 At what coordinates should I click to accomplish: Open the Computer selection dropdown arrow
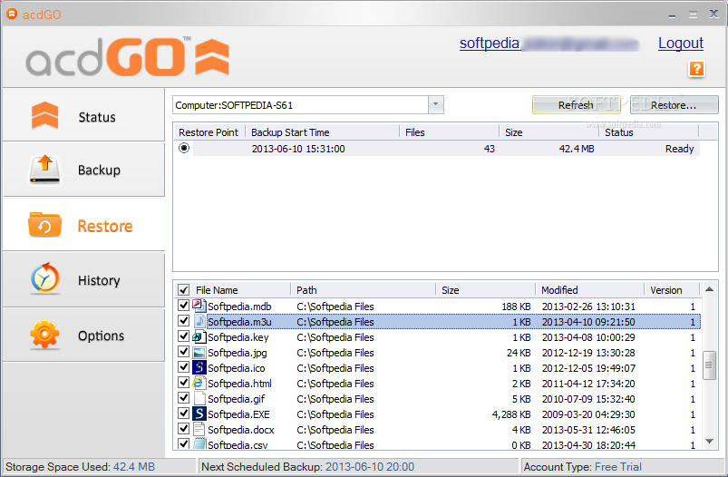tap(435, 104)
